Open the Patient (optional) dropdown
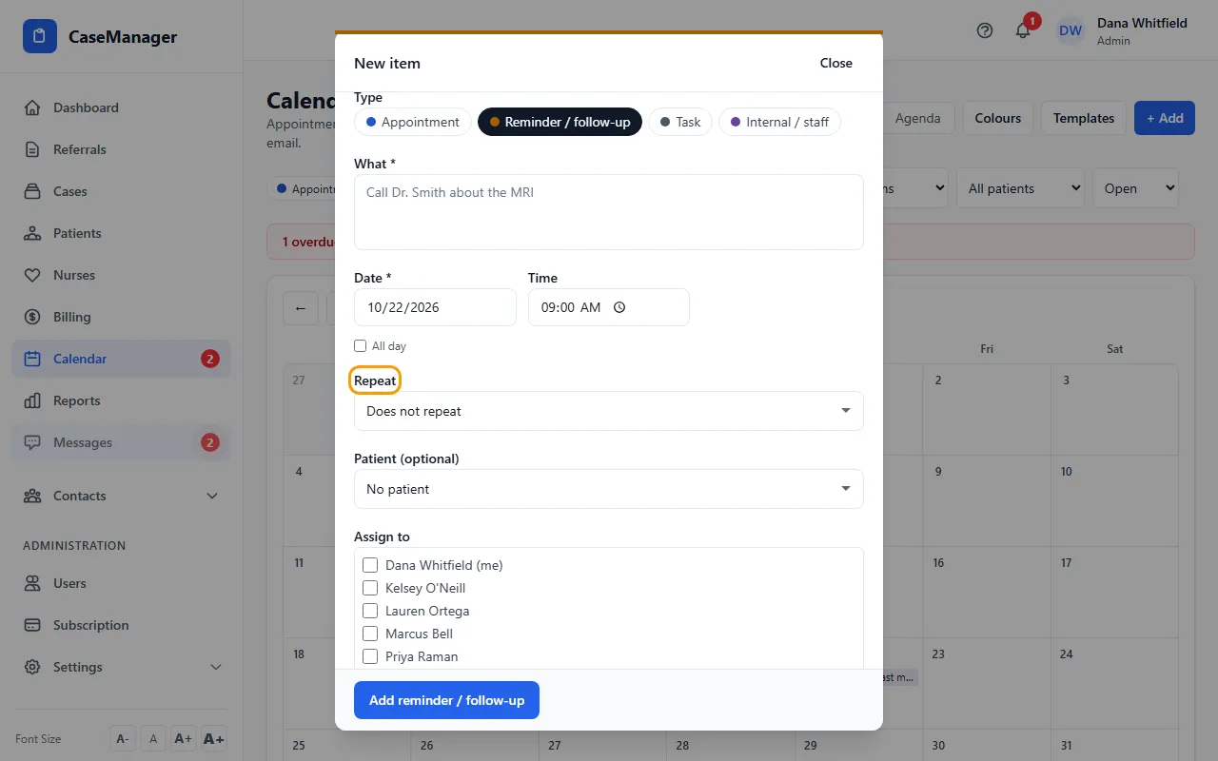This screenshot has width=1218, height=761. 609,489
